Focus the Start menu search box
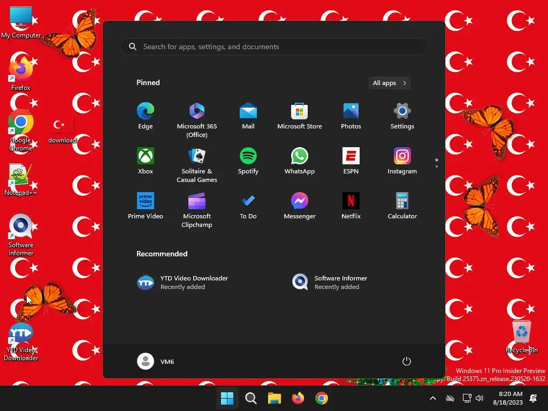Viewport: 548px width, 411px height. pos(274,47)
